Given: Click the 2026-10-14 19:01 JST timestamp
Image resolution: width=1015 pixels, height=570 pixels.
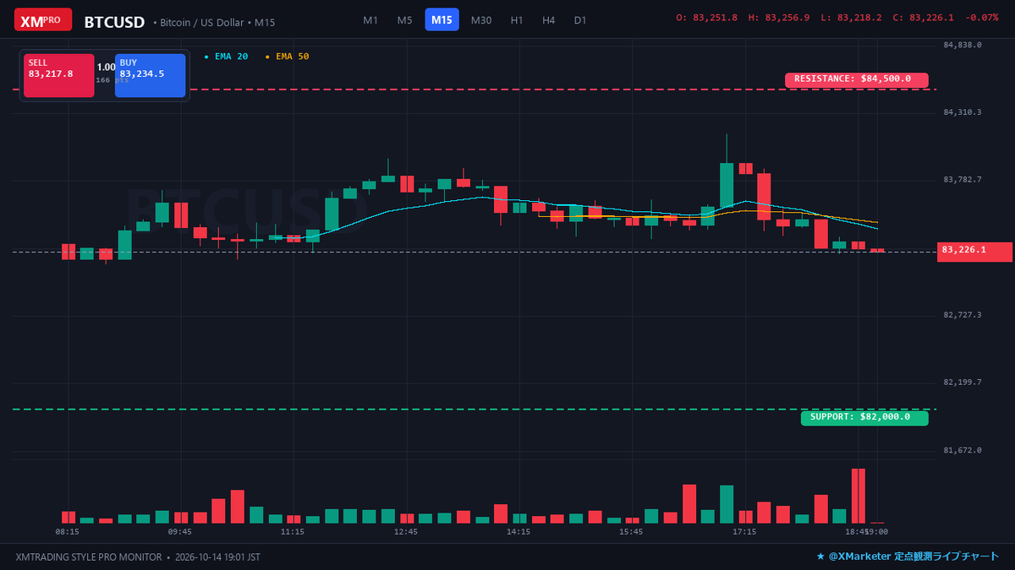Looking at the screenshot, I should [217, 557].
